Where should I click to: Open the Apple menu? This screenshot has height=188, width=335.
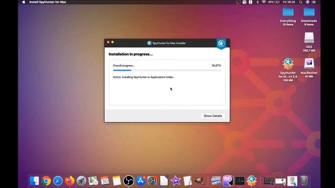point(24,2)
